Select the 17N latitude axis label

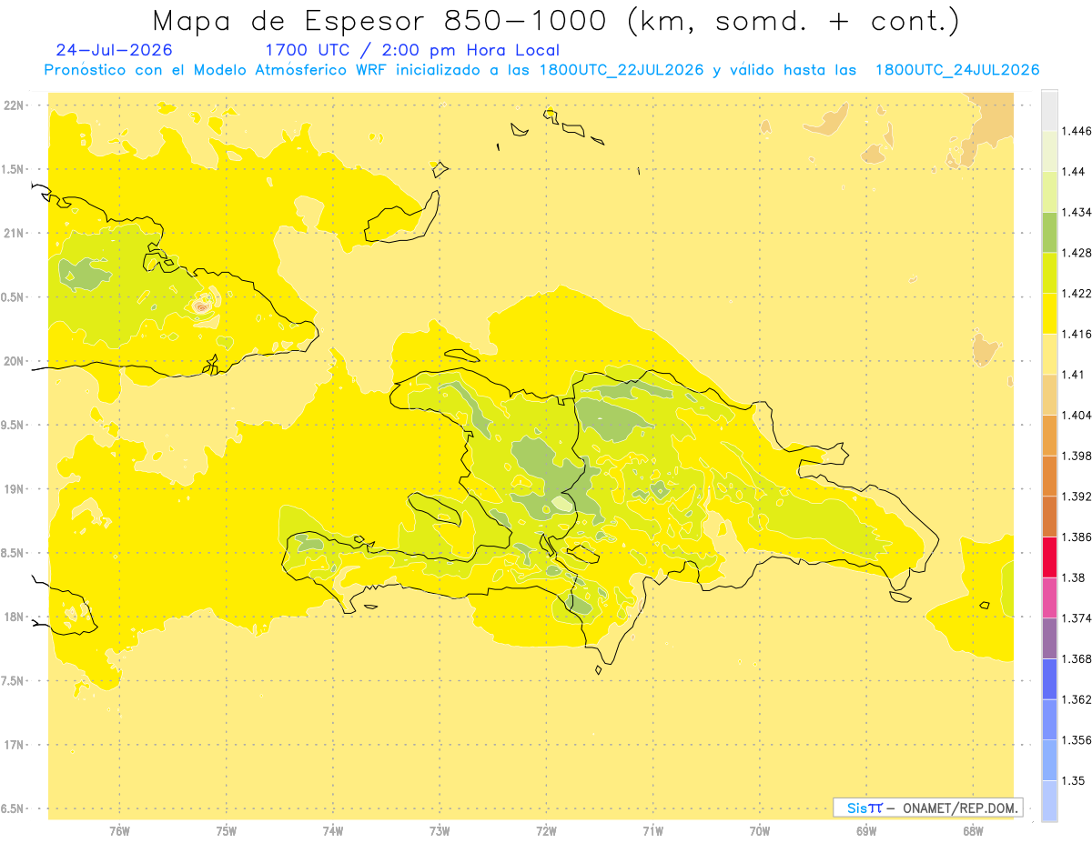[14, 745]
